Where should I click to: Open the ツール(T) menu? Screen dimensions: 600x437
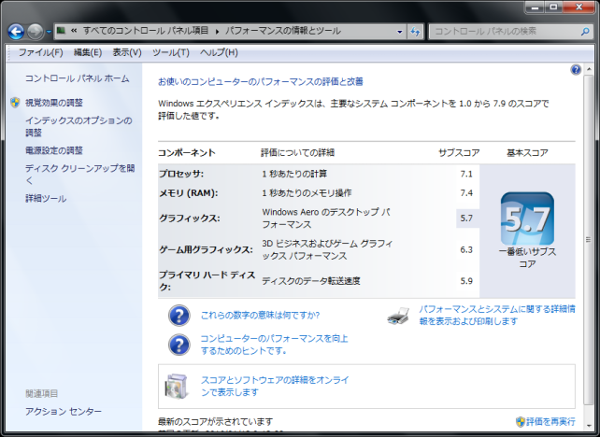[x=170, y=52]
